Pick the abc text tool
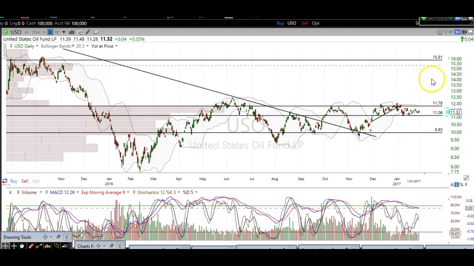Screen dimensions: 474x266 coord(48,246)
